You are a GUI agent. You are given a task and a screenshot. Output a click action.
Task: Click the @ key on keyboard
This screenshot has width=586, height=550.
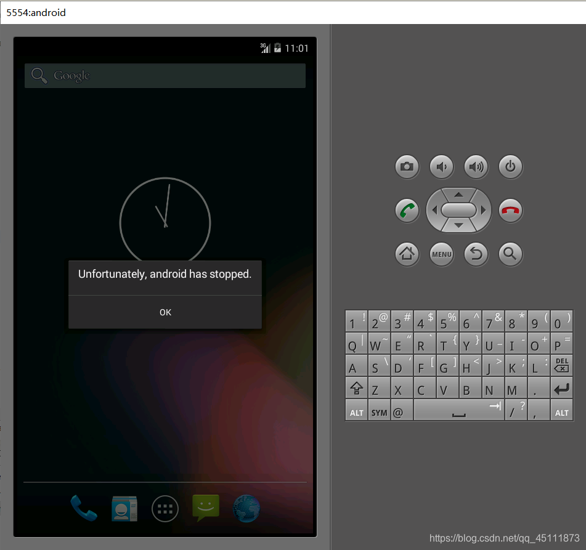click(x=402, y=410)
